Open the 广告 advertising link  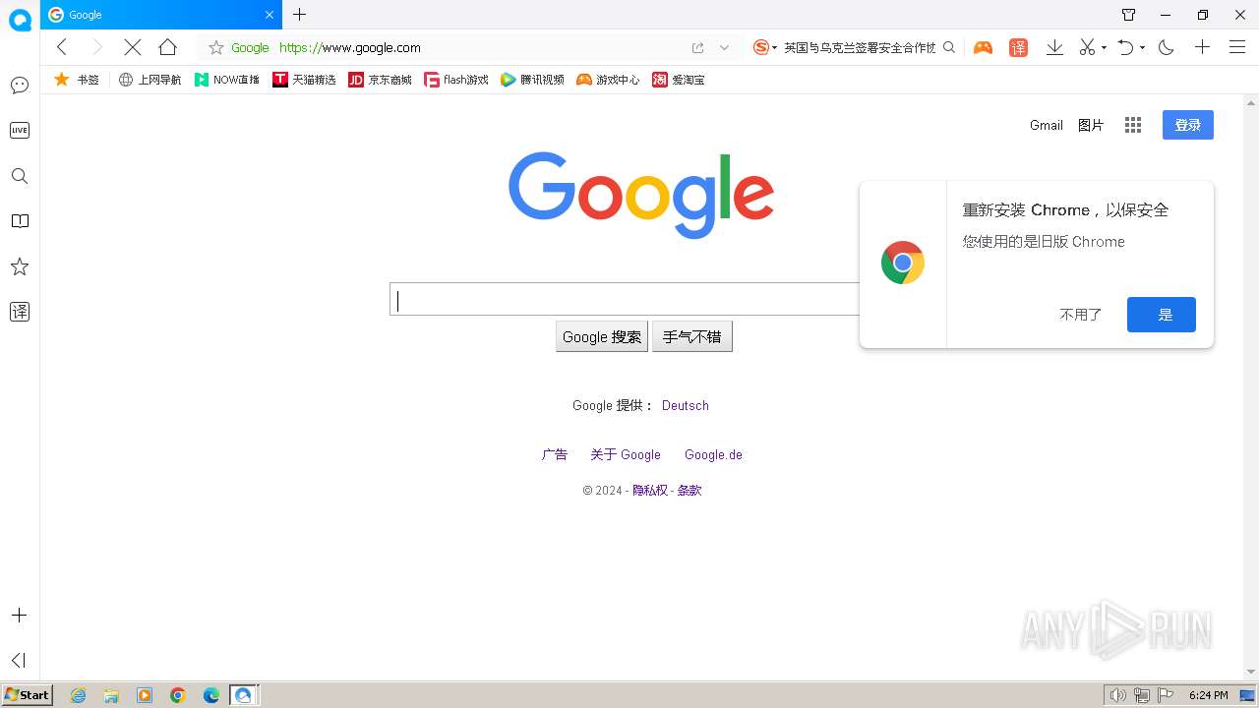555,454
